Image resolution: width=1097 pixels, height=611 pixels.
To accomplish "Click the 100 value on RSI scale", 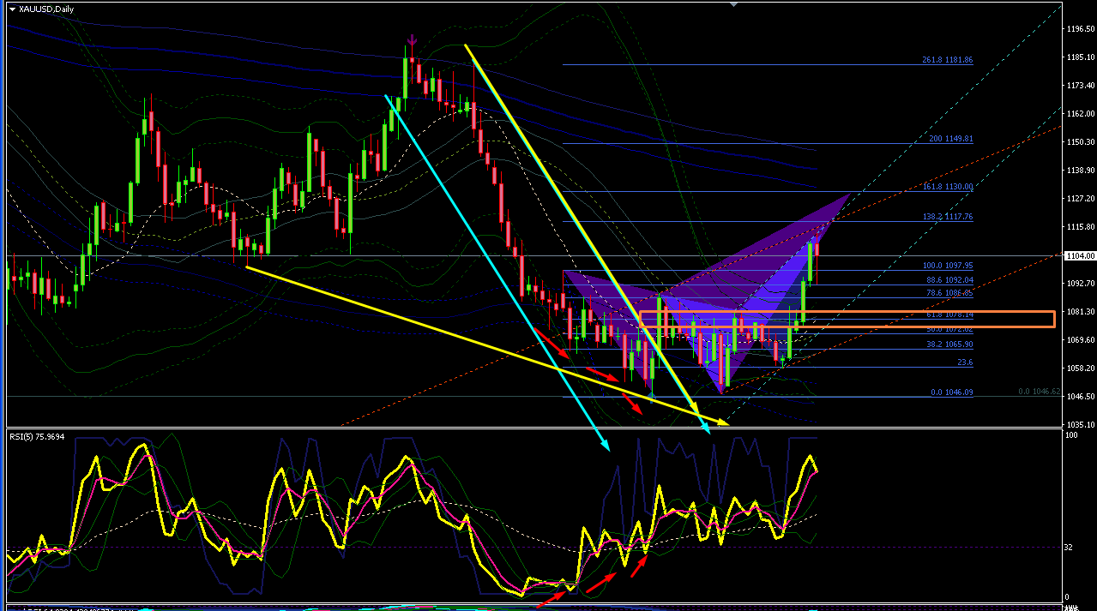I will point(1071,436).
